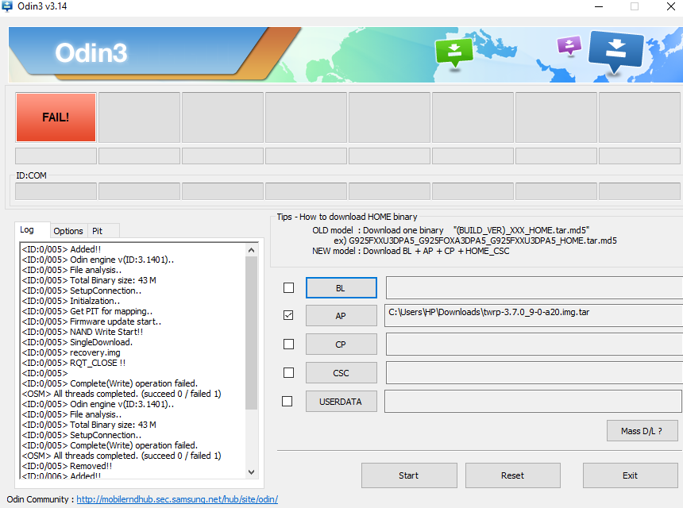
Task: Click the empty BL file path field
Action: click(534, 288)
